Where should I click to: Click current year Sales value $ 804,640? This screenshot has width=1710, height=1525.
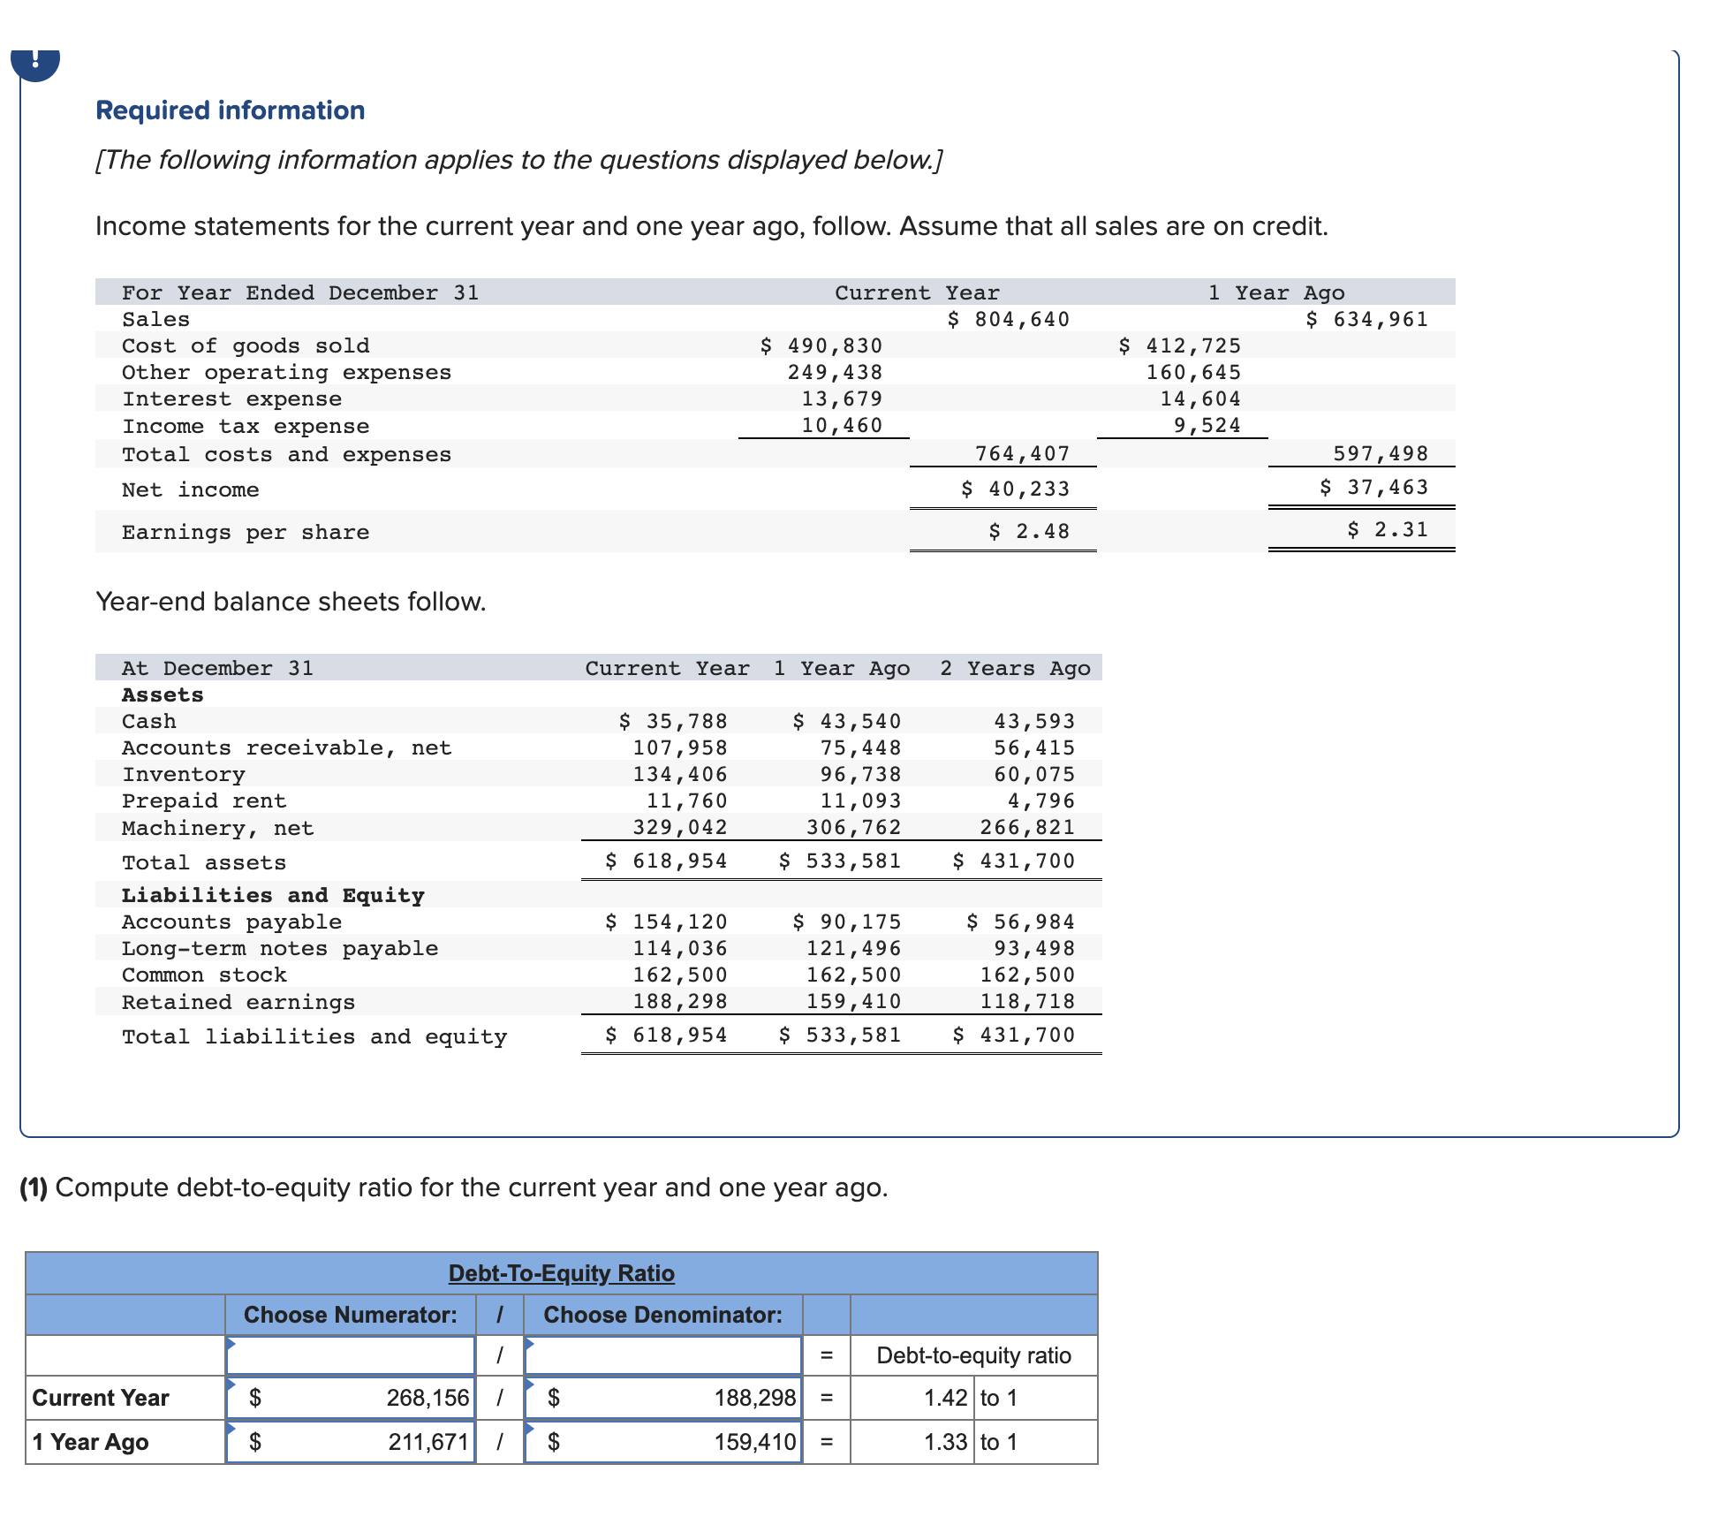click(1009, 319)
